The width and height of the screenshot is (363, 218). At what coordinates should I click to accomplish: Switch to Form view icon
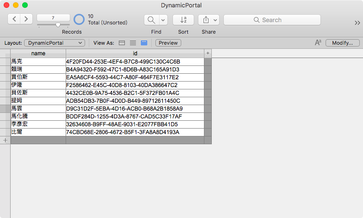point(122,43)
